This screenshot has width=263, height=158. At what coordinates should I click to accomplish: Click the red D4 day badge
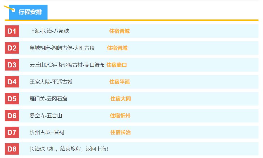(x=12, y=82)
